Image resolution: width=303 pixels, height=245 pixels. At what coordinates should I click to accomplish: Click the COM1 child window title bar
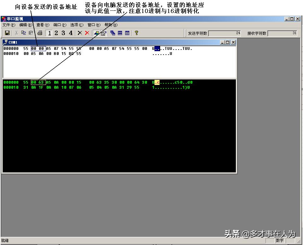pos(119,42)
